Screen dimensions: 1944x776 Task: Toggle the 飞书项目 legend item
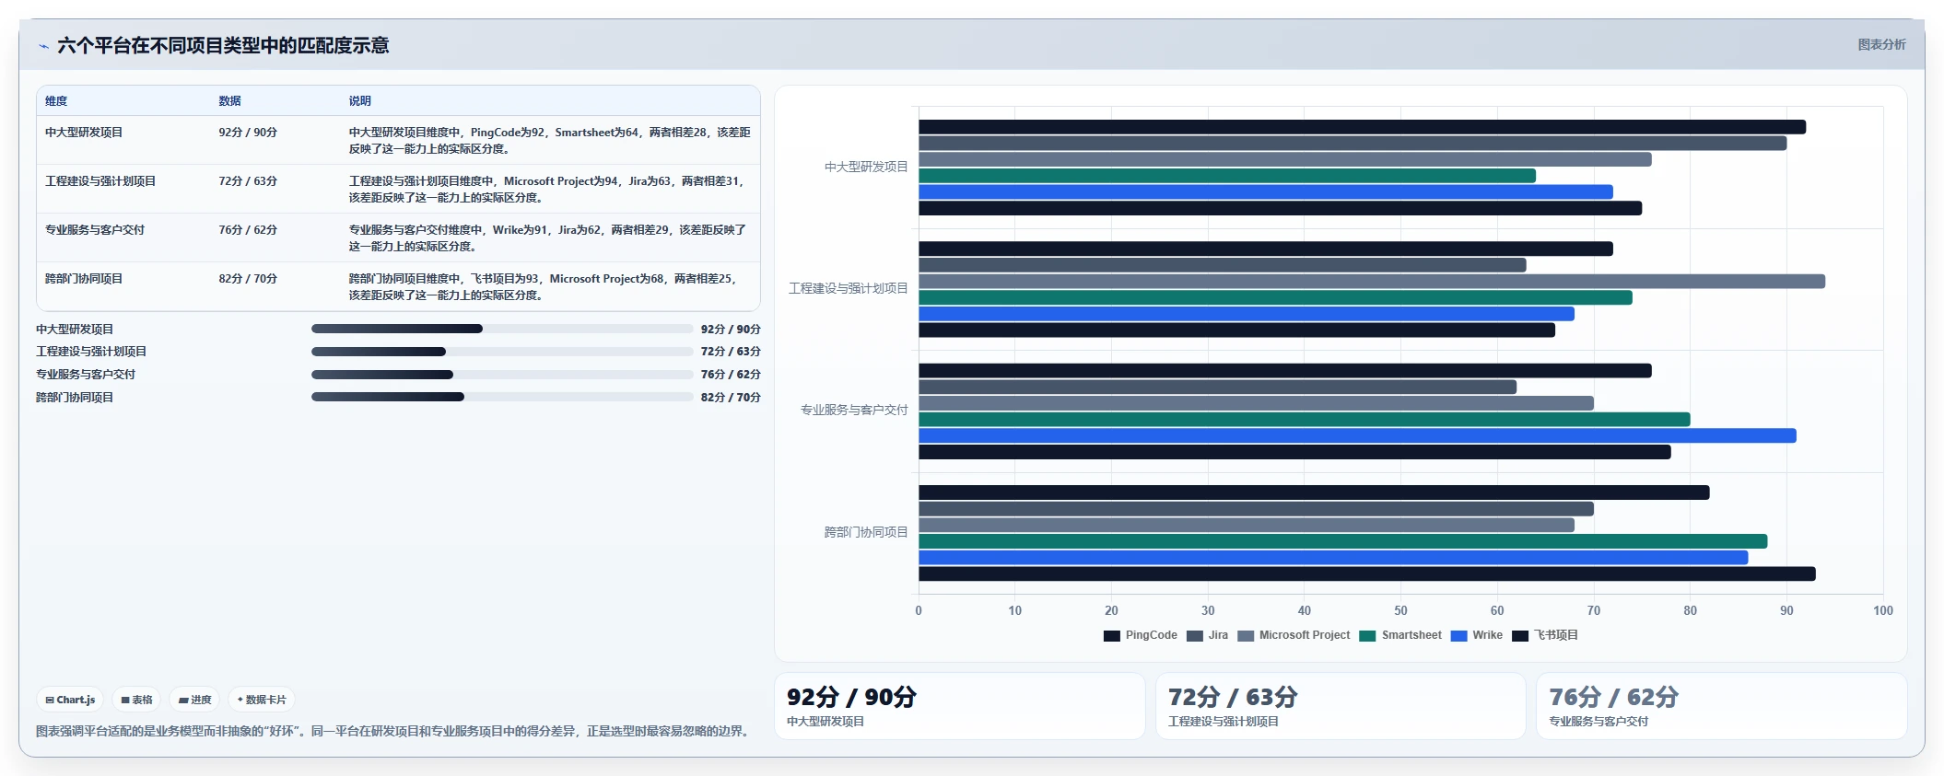[1545, 635]
